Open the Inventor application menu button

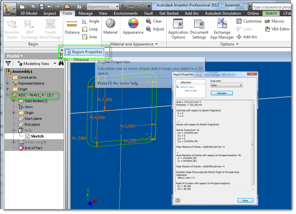(9, 9)
